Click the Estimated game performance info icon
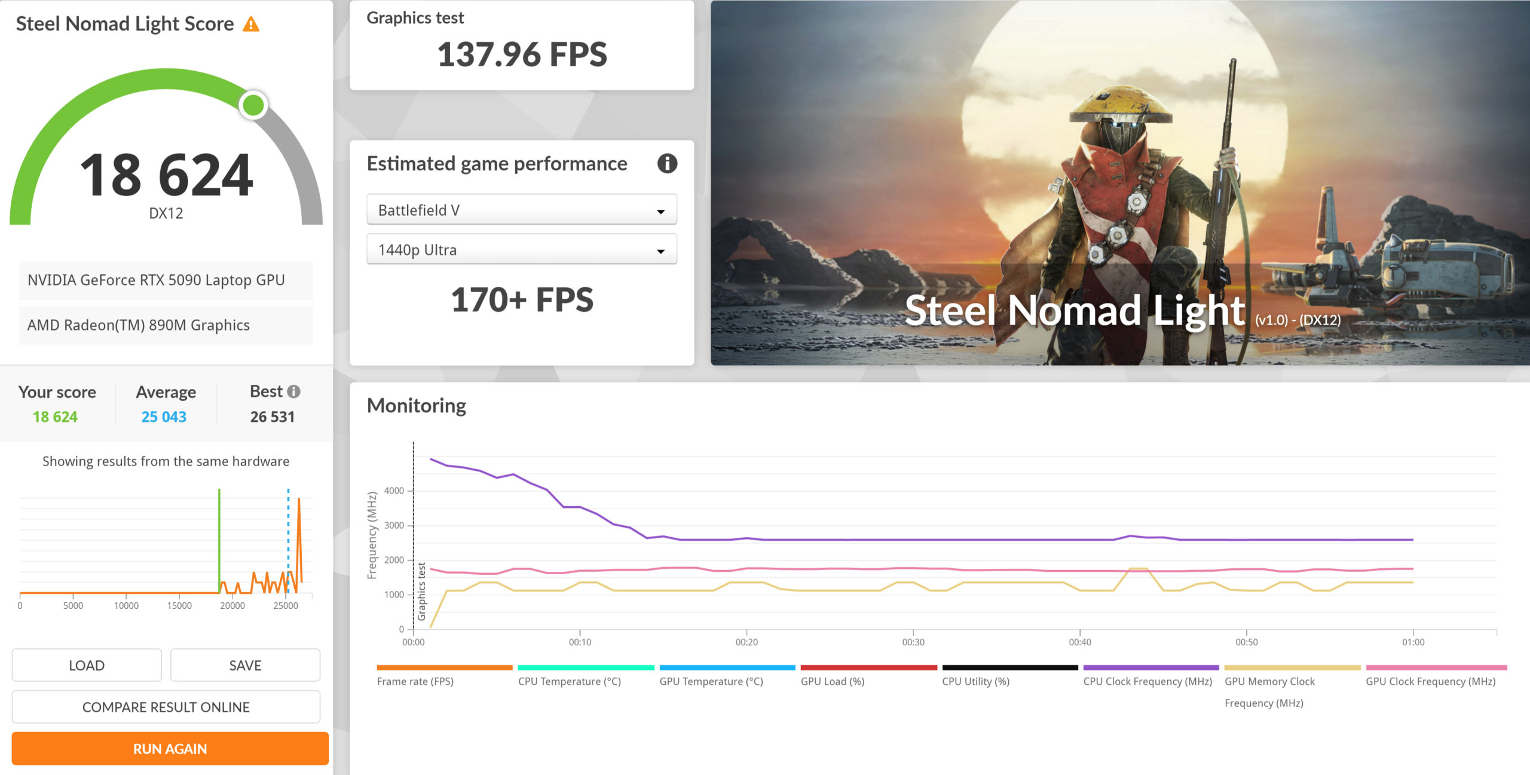 (x=667, y=163)
